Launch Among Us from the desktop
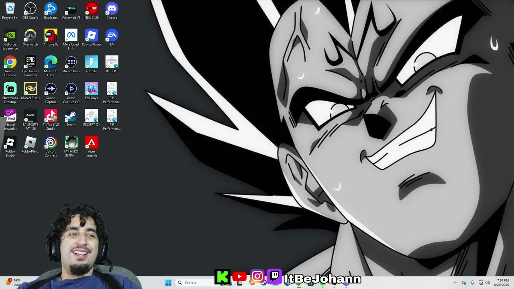Screen dimensions: 514x289 (x=51, y=37)
